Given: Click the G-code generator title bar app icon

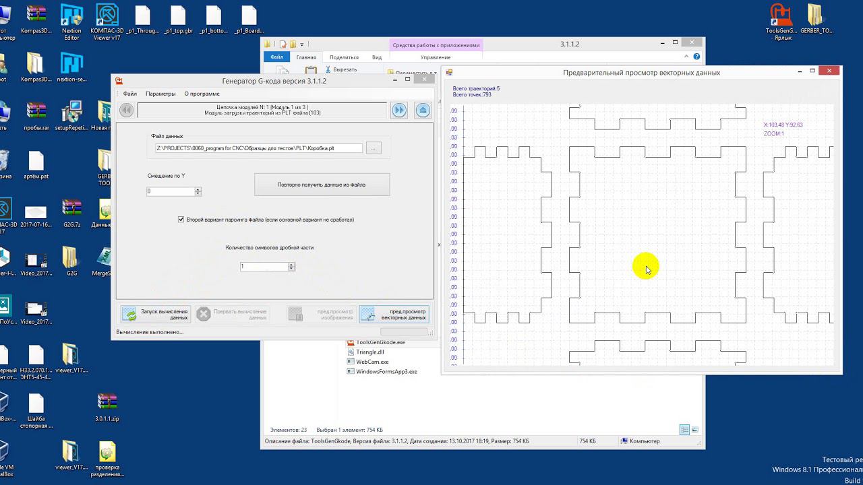Looking at the screenshot, I should [119, 81].
